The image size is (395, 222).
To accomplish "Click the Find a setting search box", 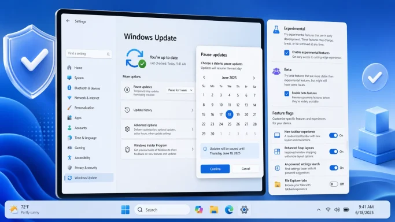I will point(88,54).
